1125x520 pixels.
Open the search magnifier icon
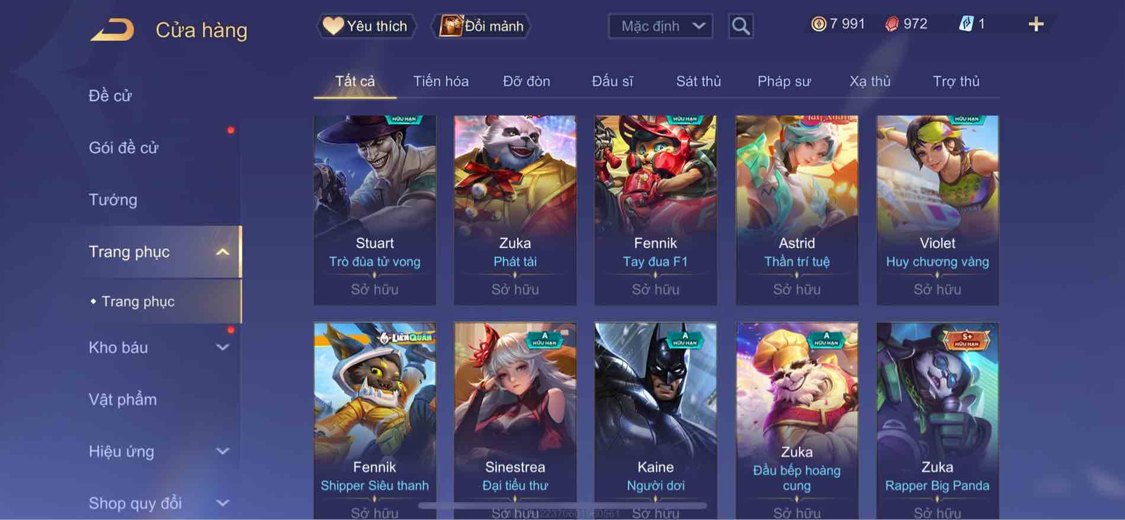click(x=741, y=26)
